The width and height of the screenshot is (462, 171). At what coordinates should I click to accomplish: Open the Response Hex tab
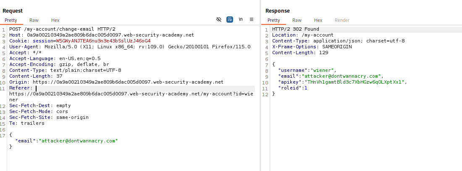(x=318, y=20)
